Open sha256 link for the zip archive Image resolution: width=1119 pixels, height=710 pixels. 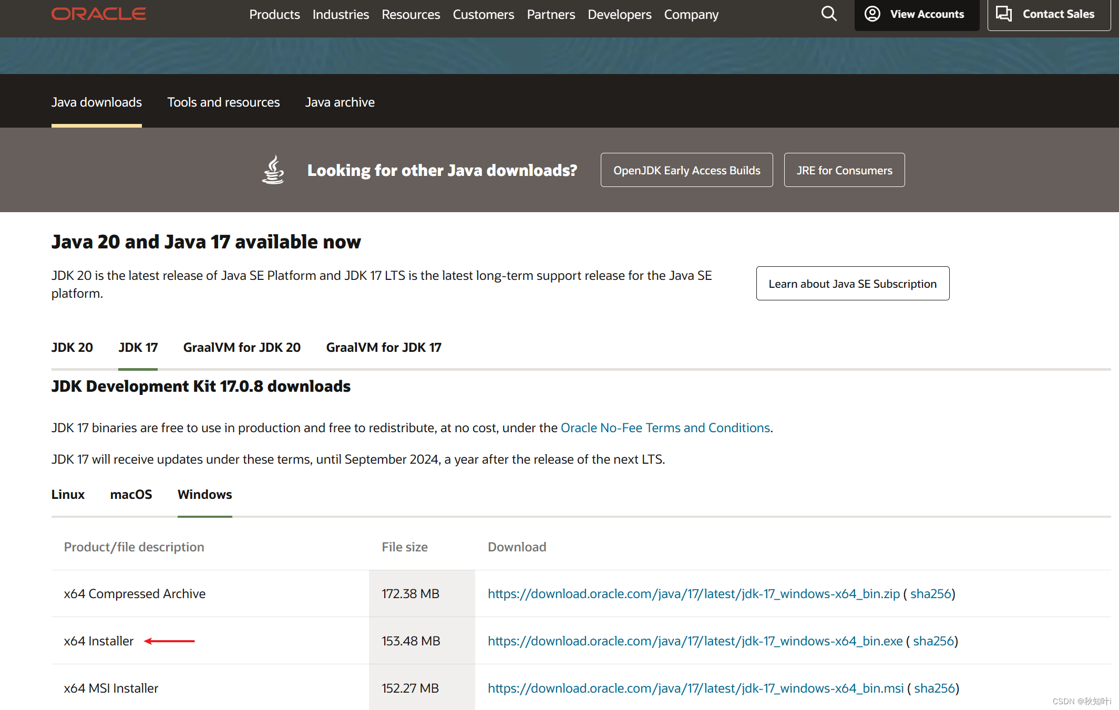931,593
